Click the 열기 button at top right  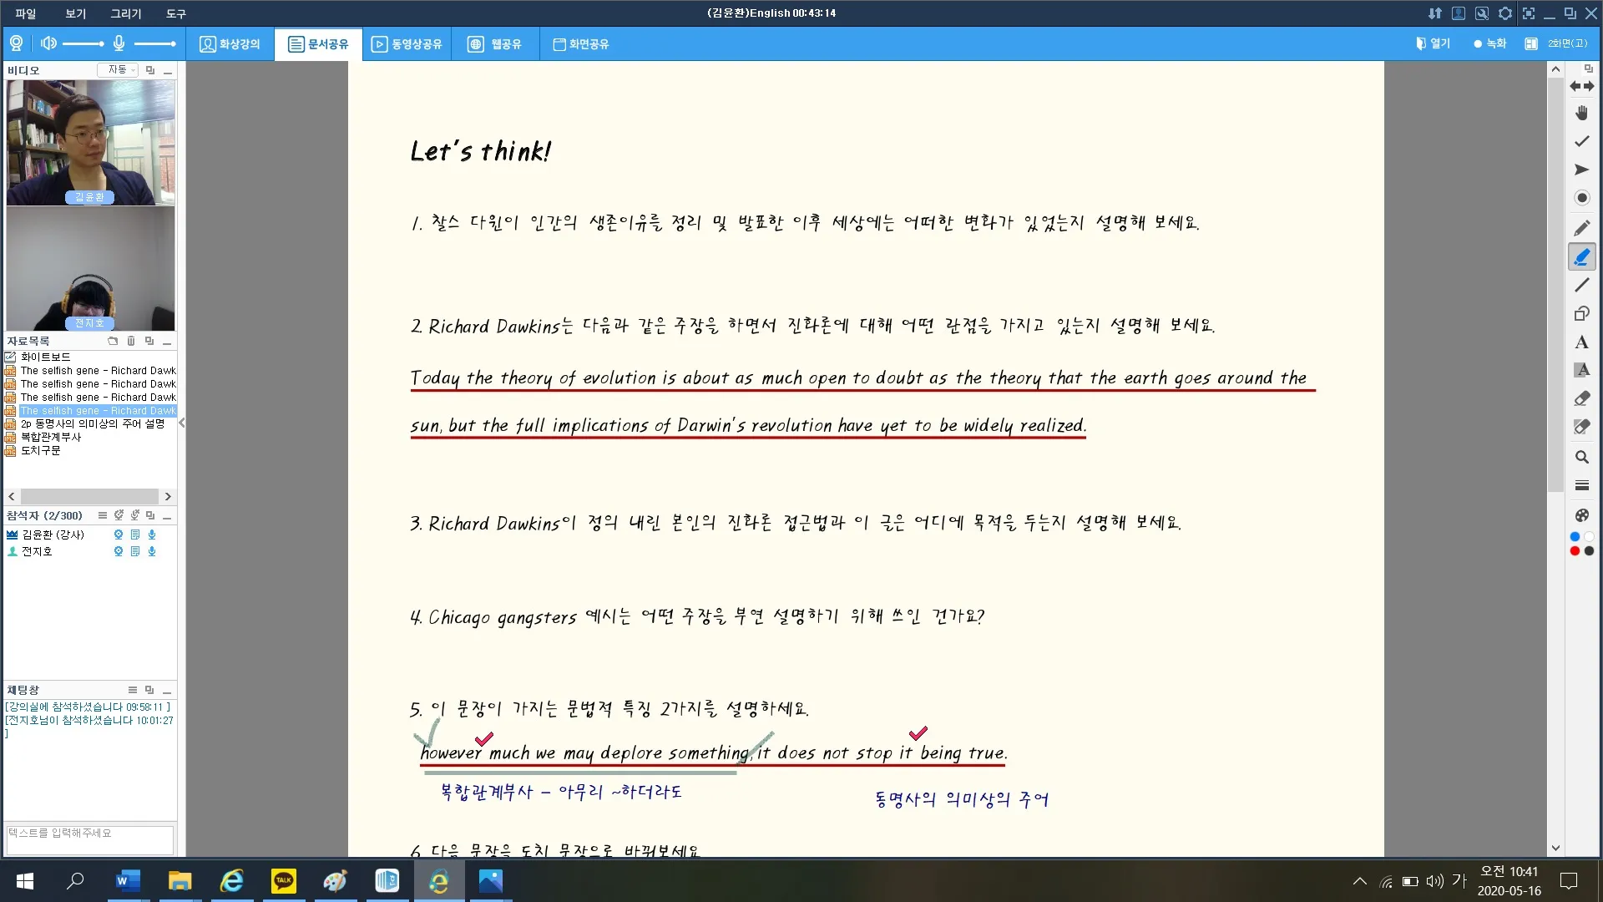coord(1433,43)
